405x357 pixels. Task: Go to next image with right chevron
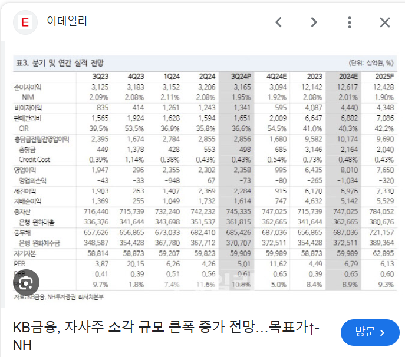pos(314,22)
